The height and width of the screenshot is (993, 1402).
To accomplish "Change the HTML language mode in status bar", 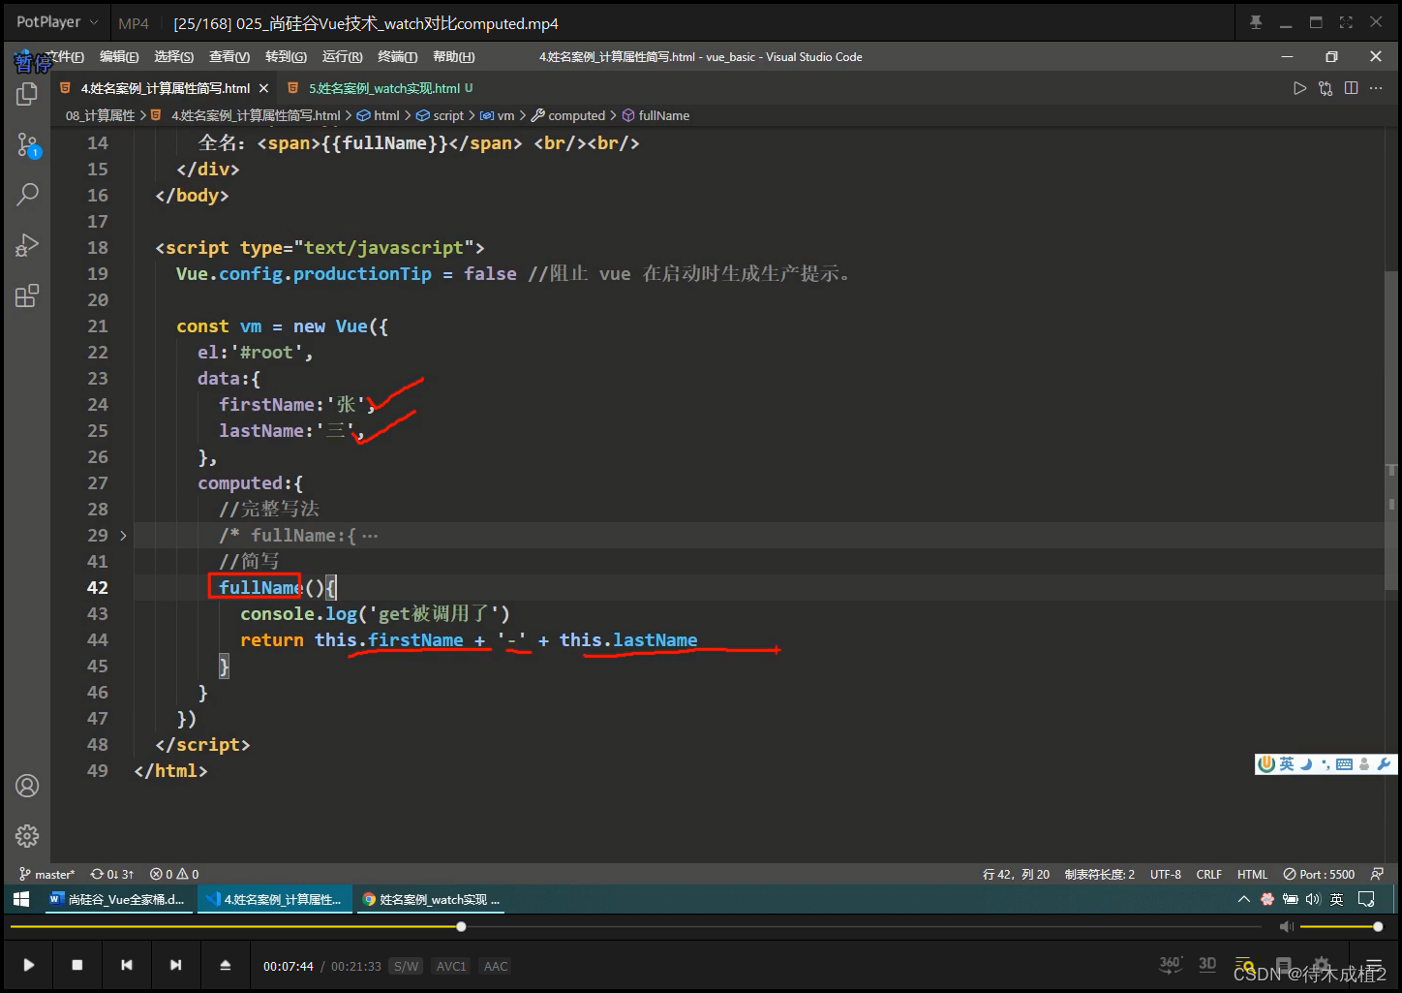I will pyautogui.click(x=1252, y=874).
